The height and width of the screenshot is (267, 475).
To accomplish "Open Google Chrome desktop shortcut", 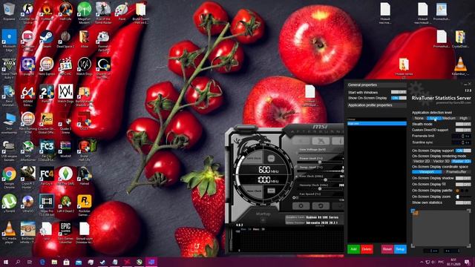I will click(9, 177).
